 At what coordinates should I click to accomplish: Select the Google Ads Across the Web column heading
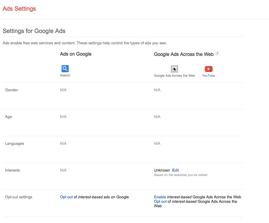(183, 54)
